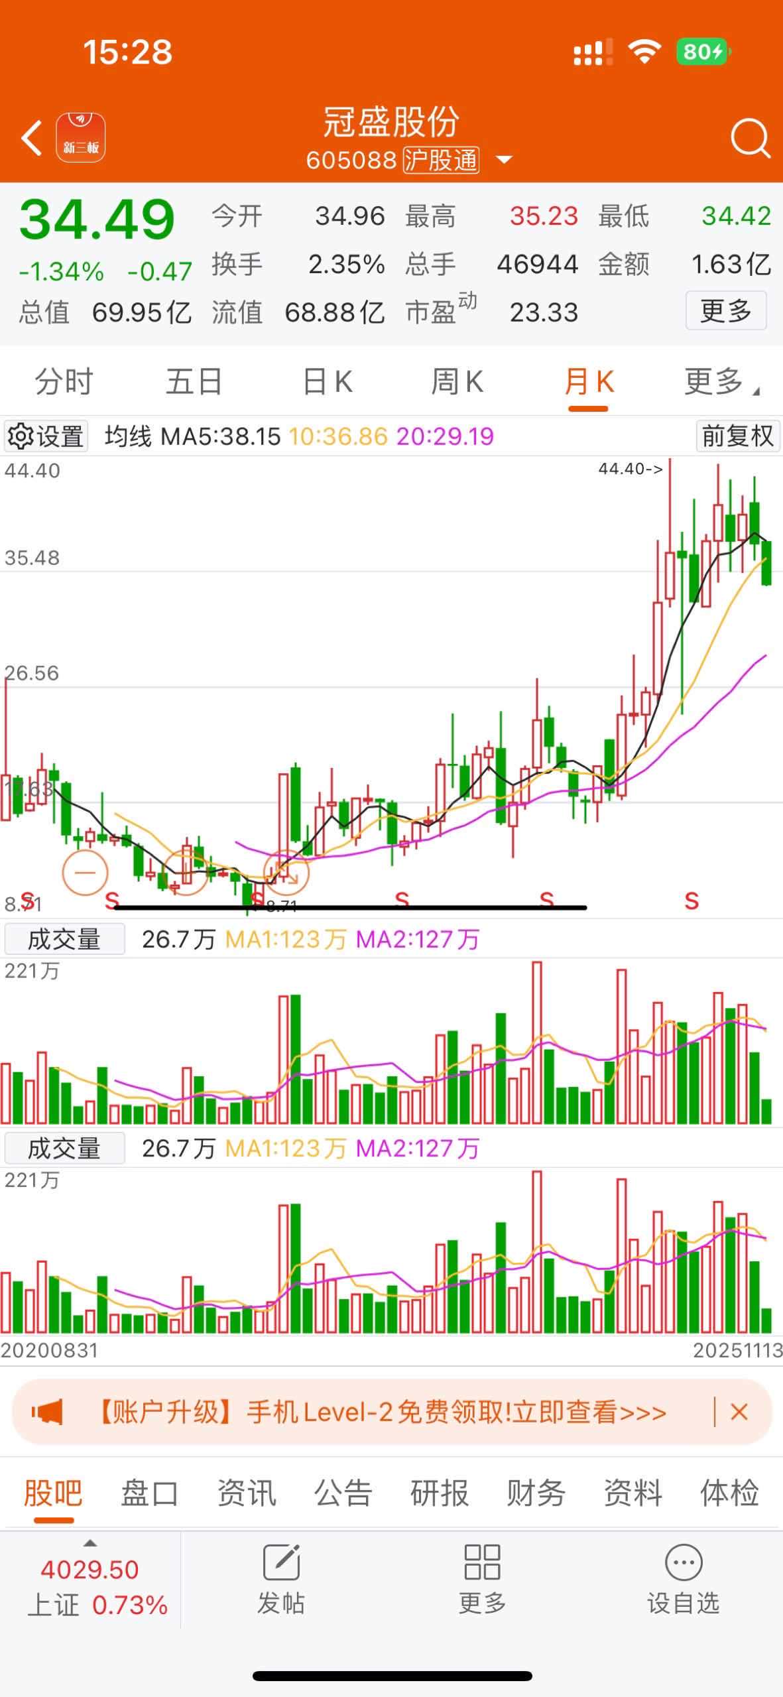Tap the current price 34.49
783x1697 pixels.
pos(97,220)
